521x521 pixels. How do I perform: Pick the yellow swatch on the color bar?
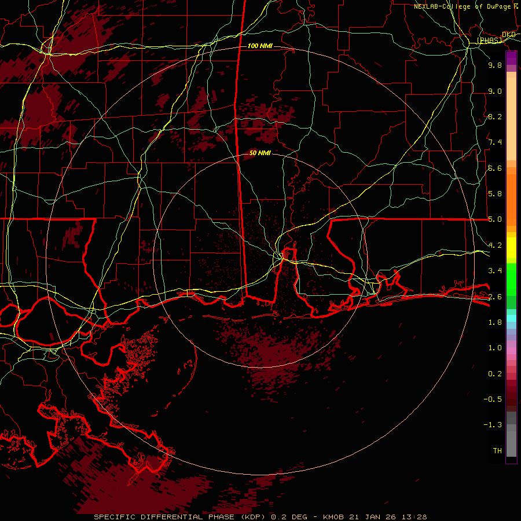511,248
